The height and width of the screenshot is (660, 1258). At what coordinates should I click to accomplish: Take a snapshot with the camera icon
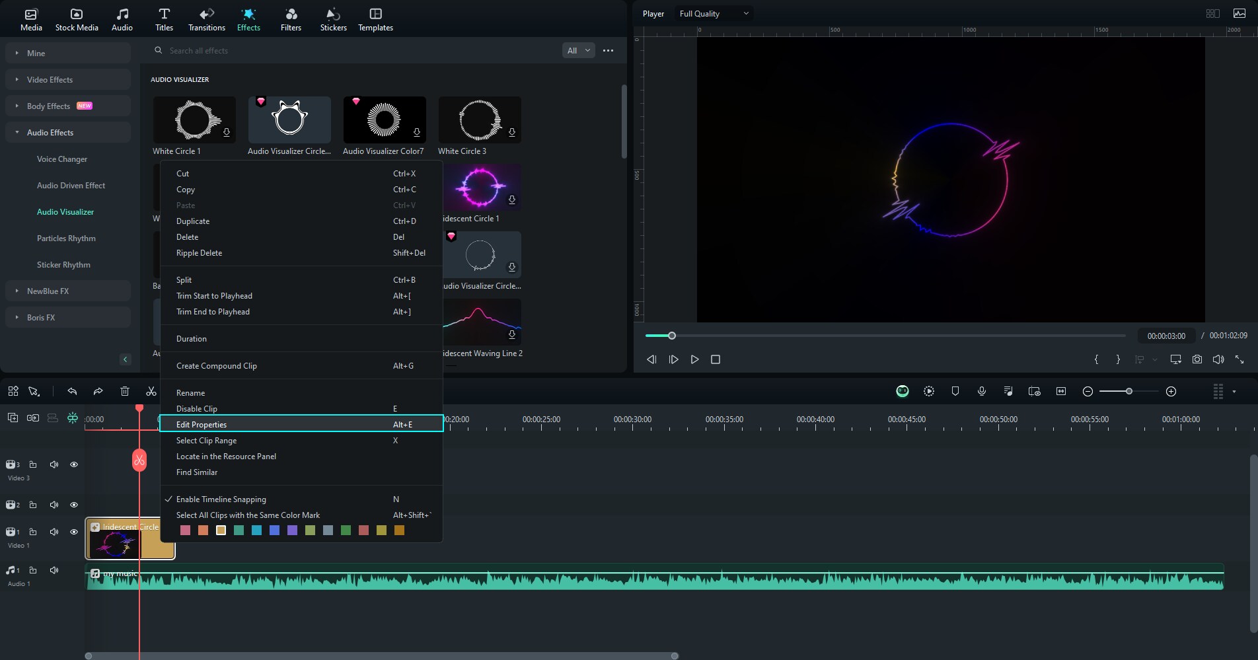(1197, 359)
